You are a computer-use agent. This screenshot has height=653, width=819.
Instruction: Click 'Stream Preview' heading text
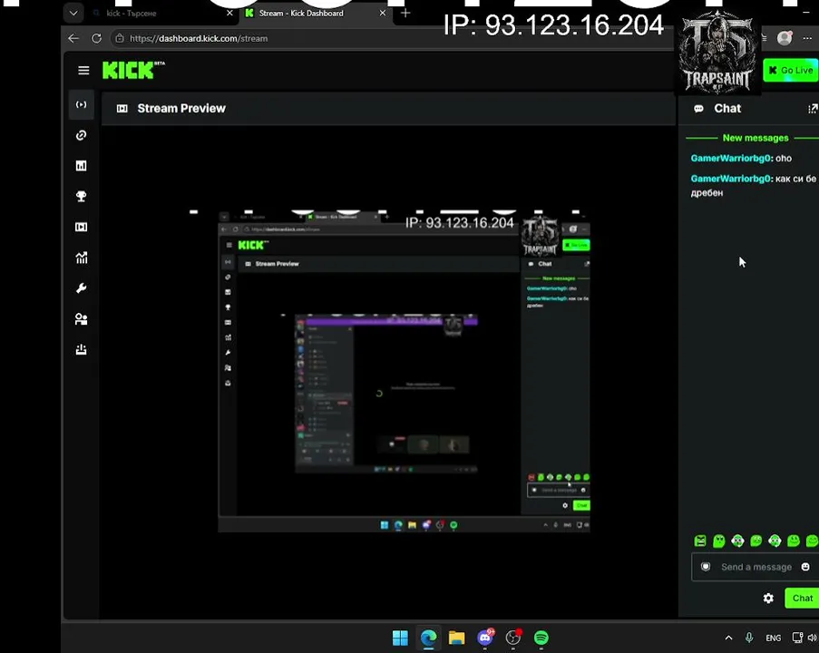coord(181,109)
